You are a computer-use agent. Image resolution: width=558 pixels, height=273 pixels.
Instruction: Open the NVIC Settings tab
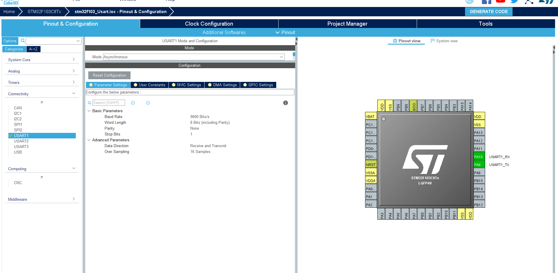tap(186, 85)
